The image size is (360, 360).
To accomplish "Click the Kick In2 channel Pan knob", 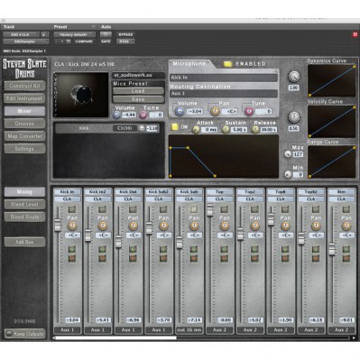I will pos(103,226).
